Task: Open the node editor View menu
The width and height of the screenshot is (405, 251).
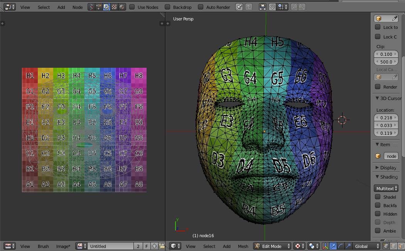Action: coord(25,7)
